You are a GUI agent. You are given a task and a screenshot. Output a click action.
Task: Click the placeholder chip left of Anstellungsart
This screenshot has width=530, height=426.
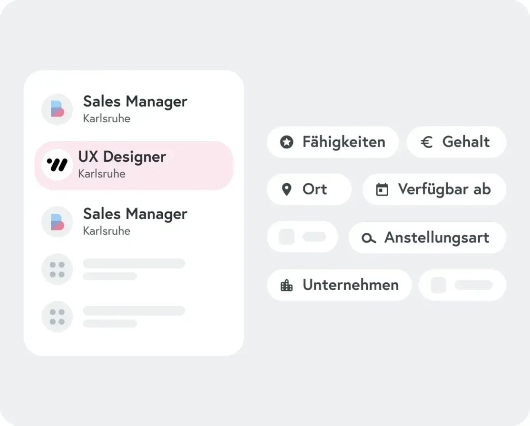coord(302,237)
